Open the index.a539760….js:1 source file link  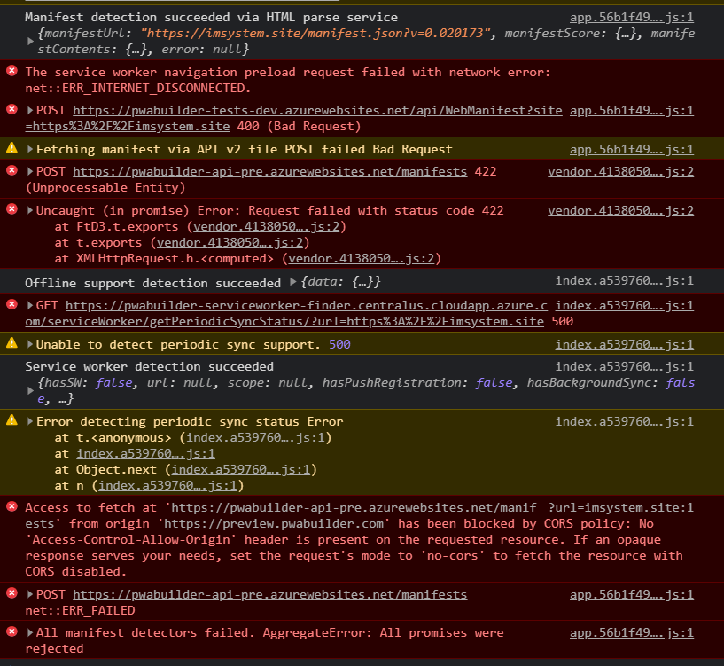tap(623, 281)
